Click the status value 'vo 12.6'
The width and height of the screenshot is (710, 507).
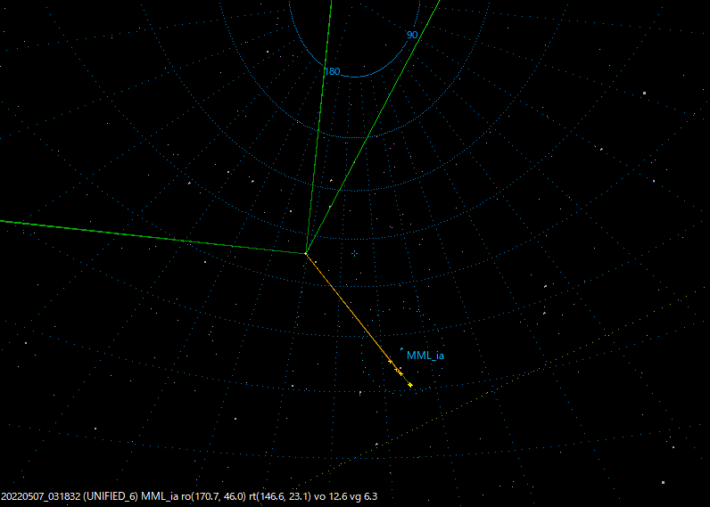[329, 496]
